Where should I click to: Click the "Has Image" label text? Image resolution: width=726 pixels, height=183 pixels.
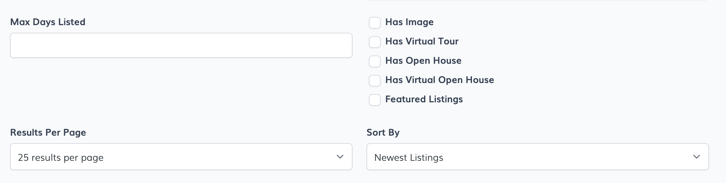pos(409,22)
